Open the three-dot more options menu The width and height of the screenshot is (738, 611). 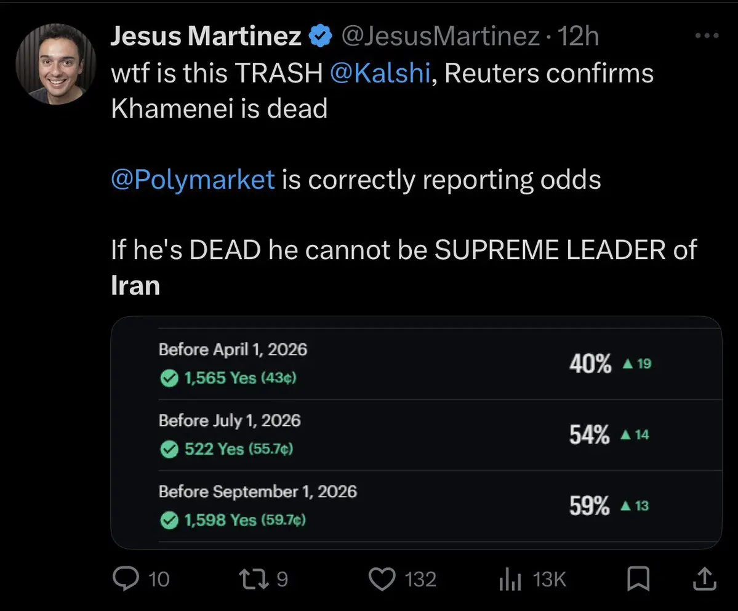(x=707, y=36)
